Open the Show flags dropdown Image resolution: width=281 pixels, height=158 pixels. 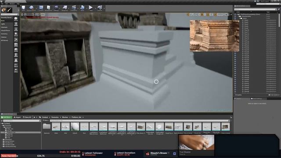(43, 14)
